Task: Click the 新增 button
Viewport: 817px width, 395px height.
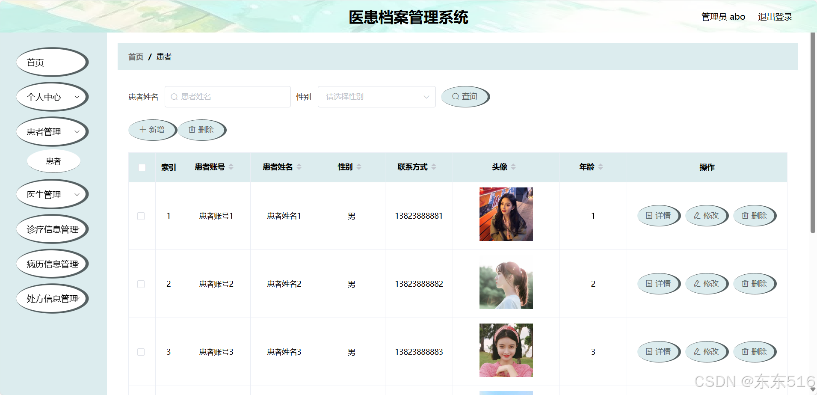Action: click(152, 130)
